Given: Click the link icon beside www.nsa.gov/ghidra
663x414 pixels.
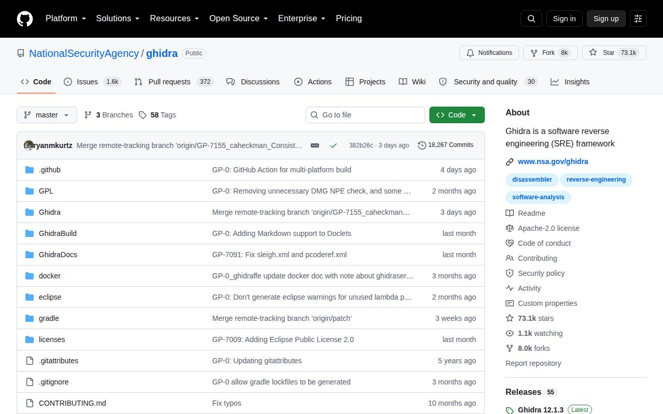Looking at the screenshot, I should (x=510, y=161).
